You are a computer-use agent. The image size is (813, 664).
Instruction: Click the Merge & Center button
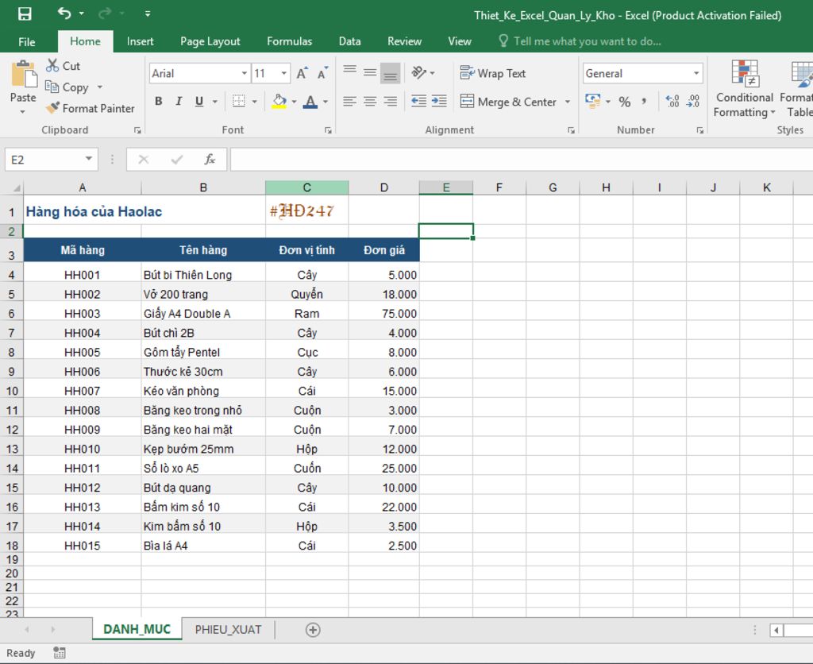(x=508, y=102)
